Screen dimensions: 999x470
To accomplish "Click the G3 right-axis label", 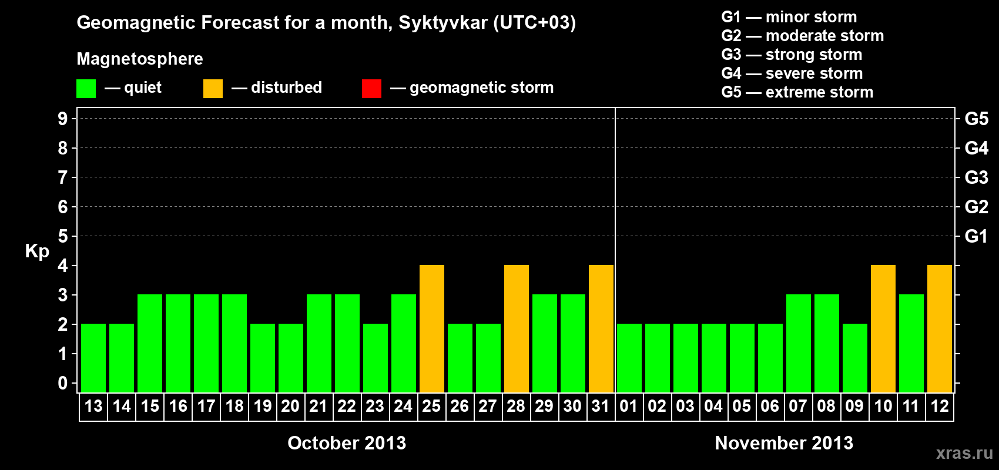I will 977,177.
